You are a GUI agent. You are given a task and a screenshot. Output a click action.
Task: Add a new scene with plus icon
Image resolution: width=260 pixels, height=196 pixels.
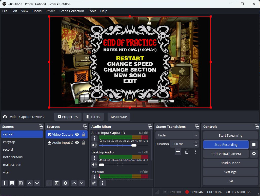coord(5,183)
